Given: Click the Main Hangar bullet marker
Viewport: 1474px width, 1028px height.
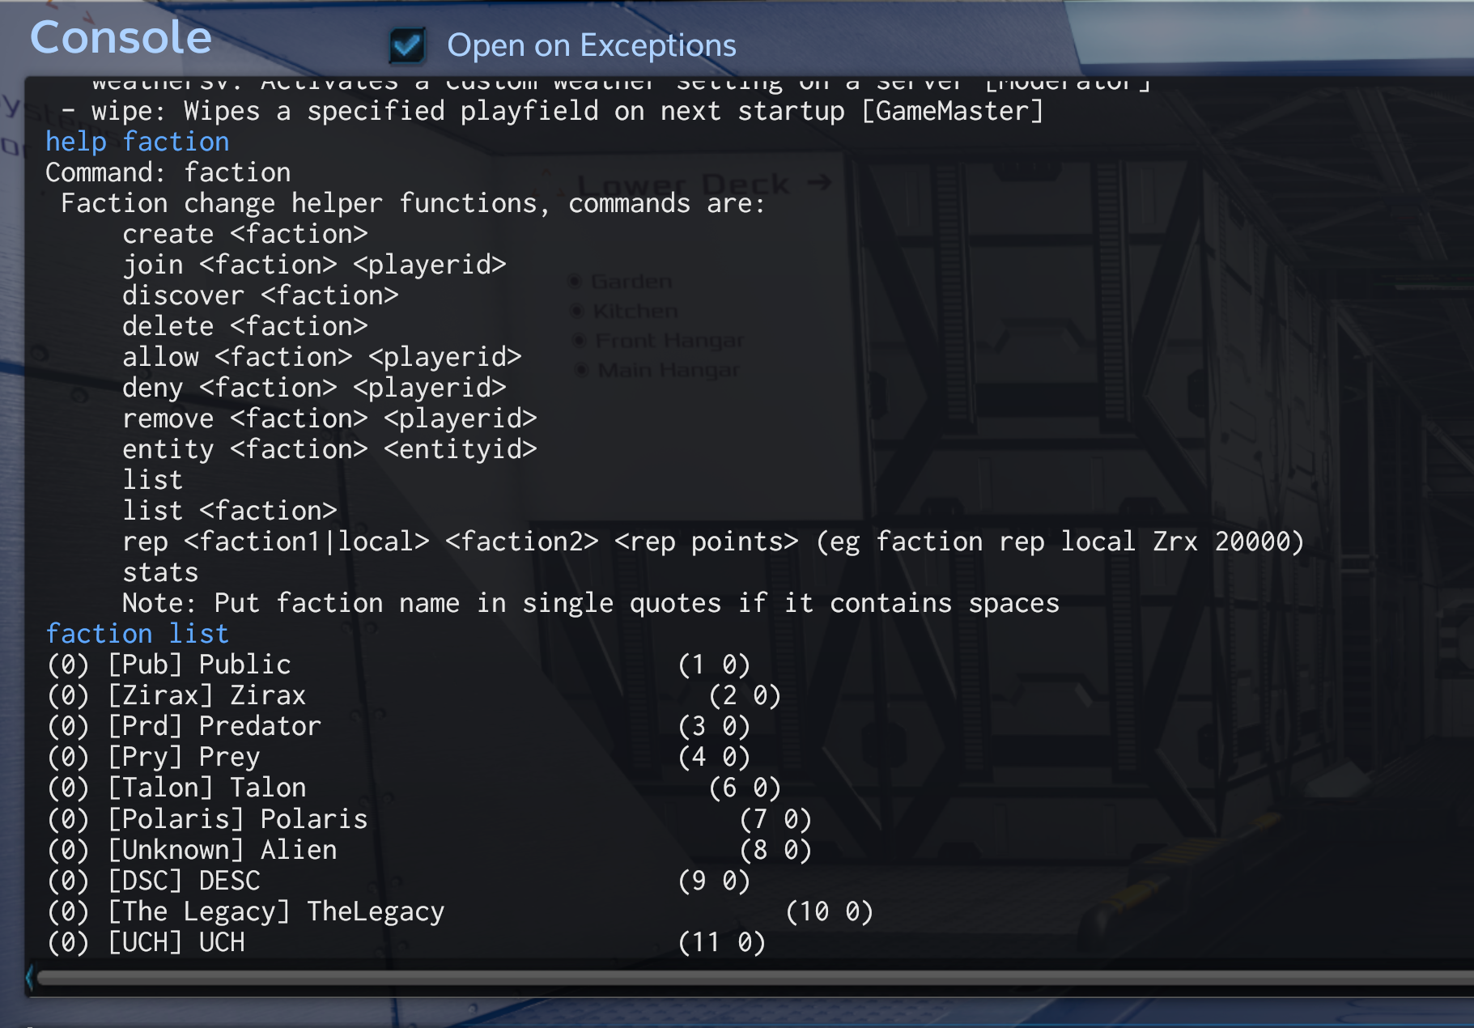Looking at the screenshot, I should (581, 371).
